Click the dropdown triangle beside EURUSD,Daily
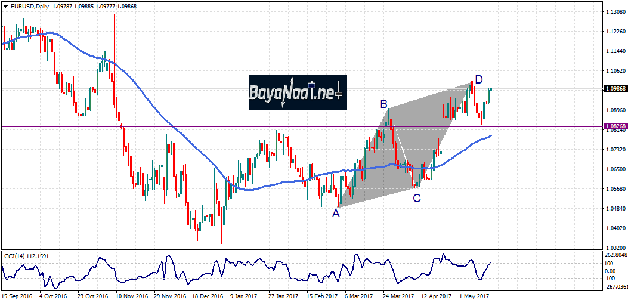 click(5, 6)
